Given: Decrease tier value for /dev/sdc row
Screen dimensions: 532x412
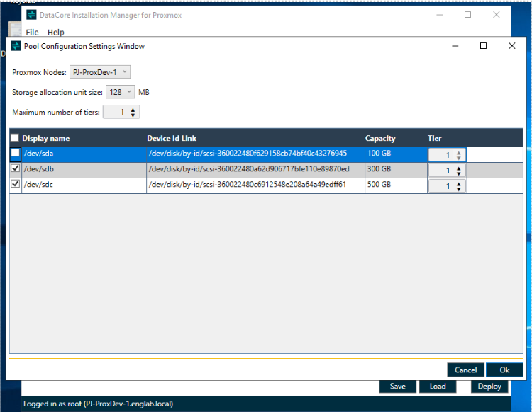Looking at the screenshot, I should (x=459, y=189).
